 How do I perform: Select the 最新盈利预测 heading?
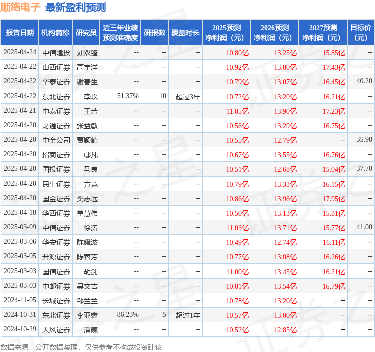pos(76,7)
